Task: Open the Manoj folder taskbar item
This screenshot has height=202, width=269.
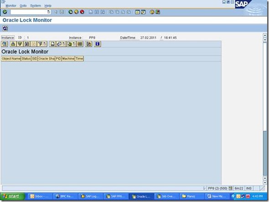Action: point(191,197)
